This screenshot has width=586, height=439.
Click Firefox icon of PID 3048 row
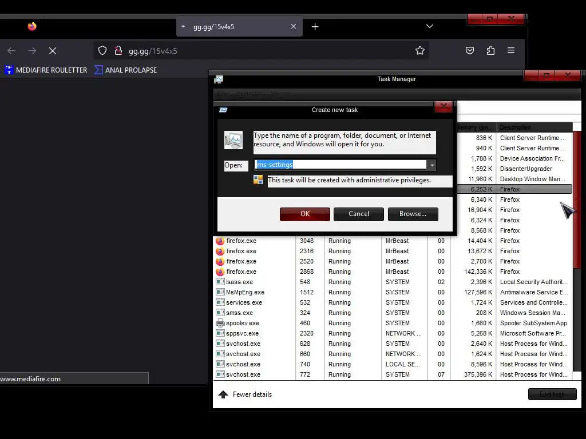point(220,241)
